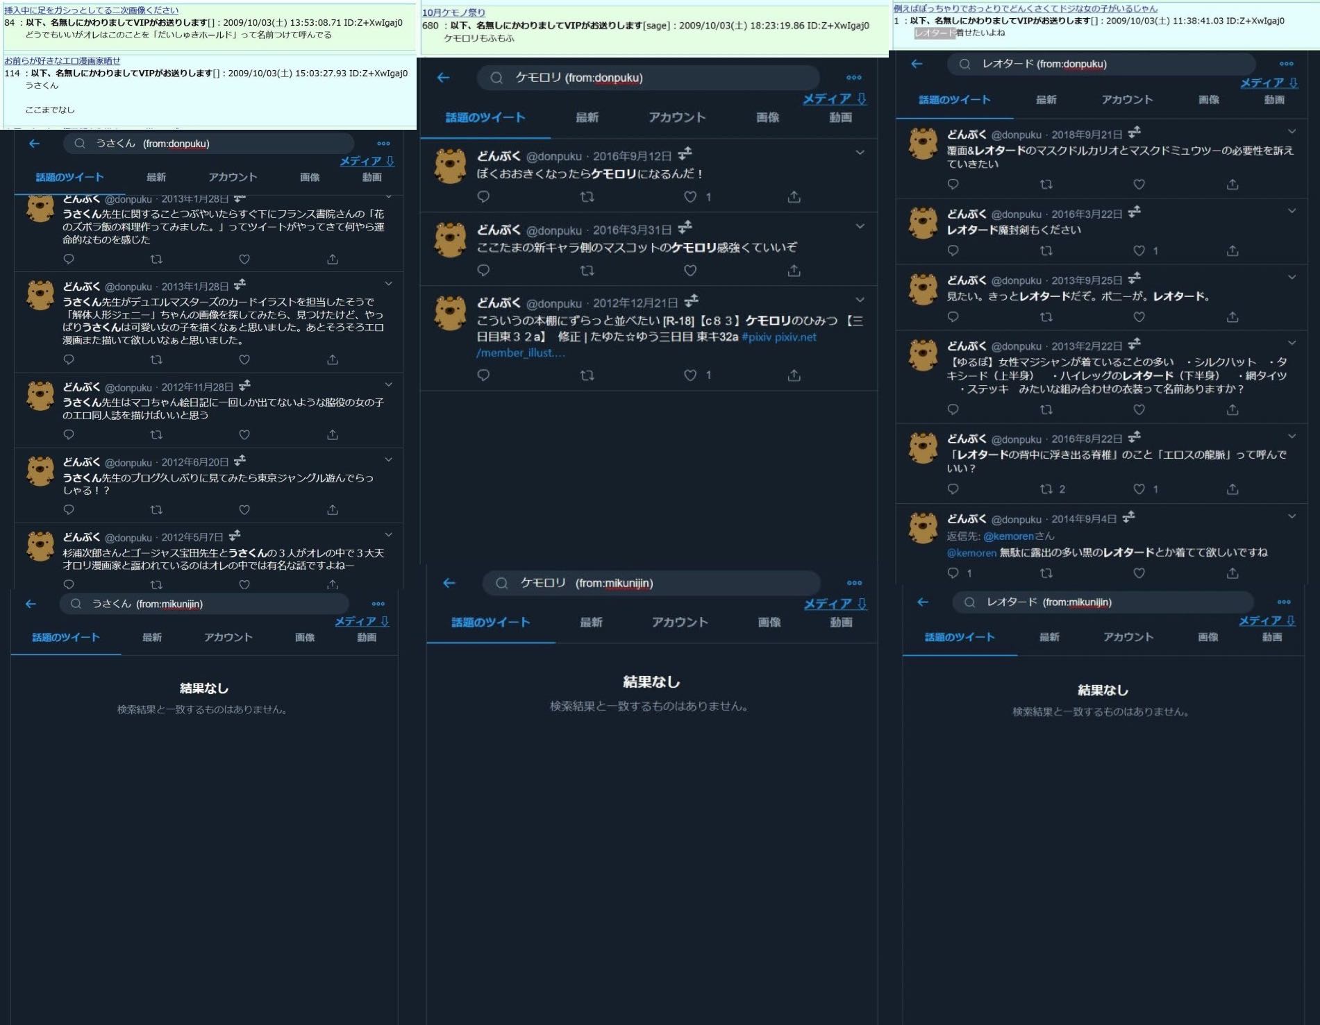Image resolution: width=1320 pixels, height=1025 pixels.
Task: Open three-dot menu next to レオタード (from:donpuku) search
Action: coord(1286,64)
